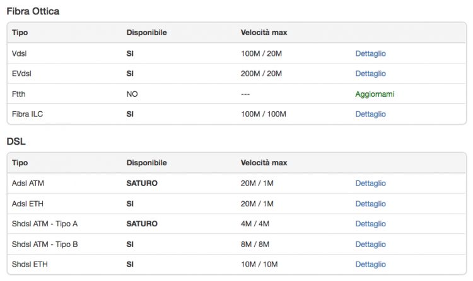The image size is (473, 281).
Task: Click Disponibile header in Fibra Ottica table
Action: click(146, 32)
